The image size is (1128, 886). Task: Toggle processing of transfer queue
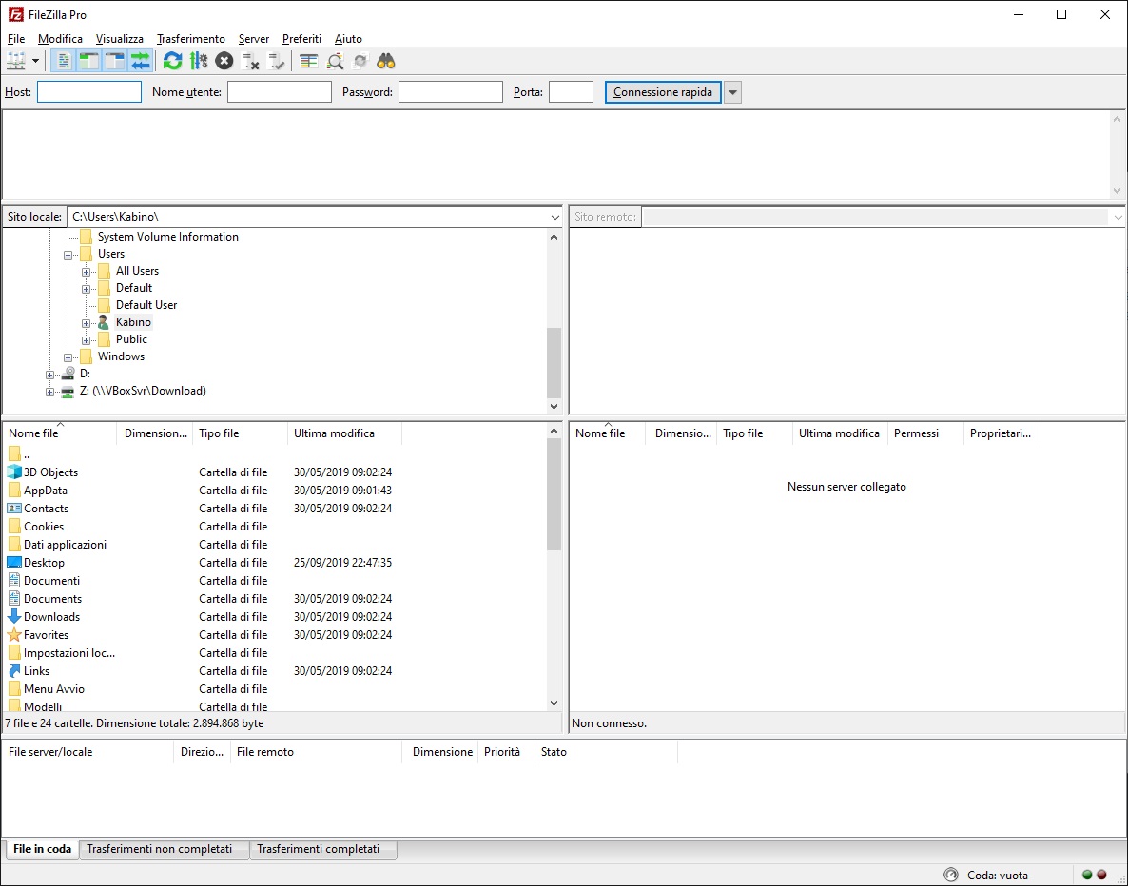pos(199,61)
